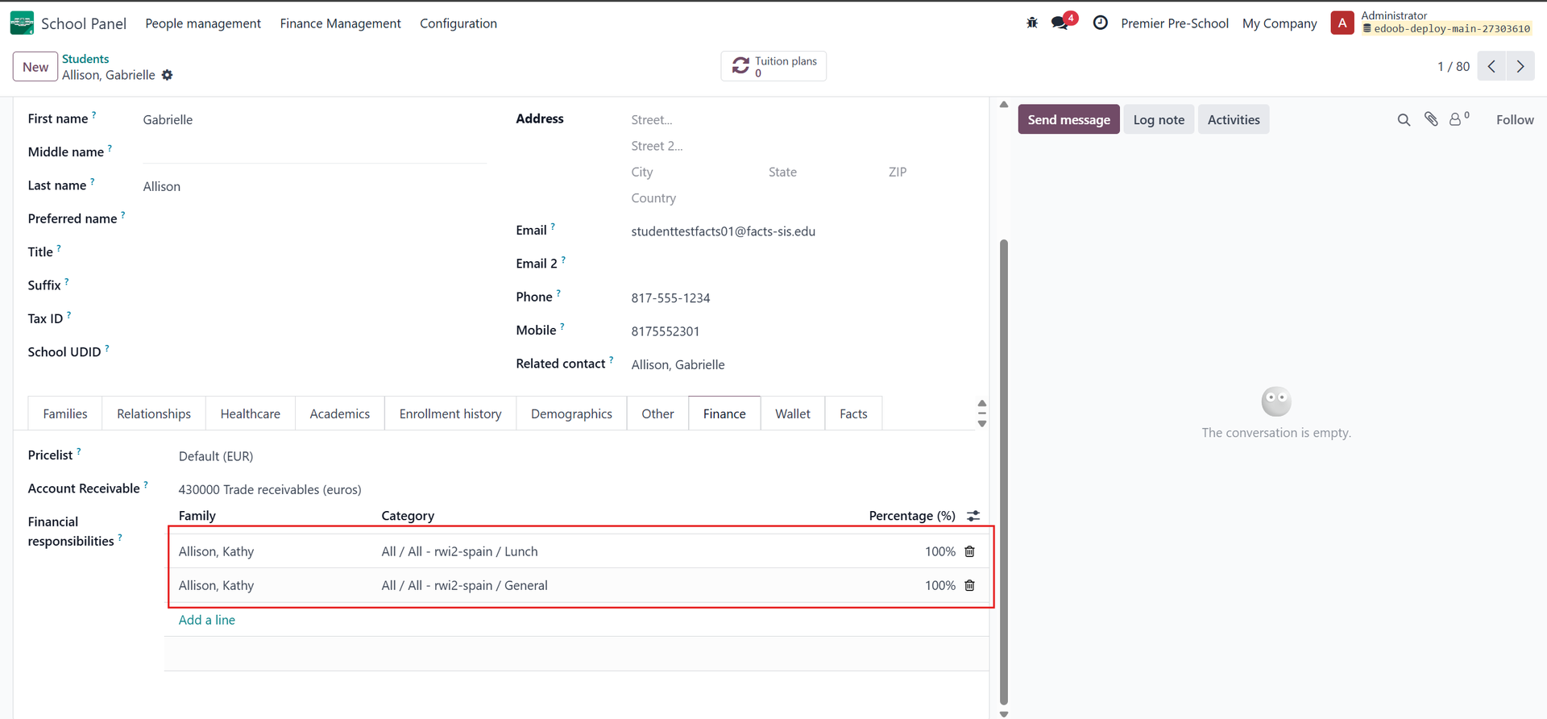Click the Send message button
1547x719 pixels.
pyautogui.click(x=1068, y=120)
